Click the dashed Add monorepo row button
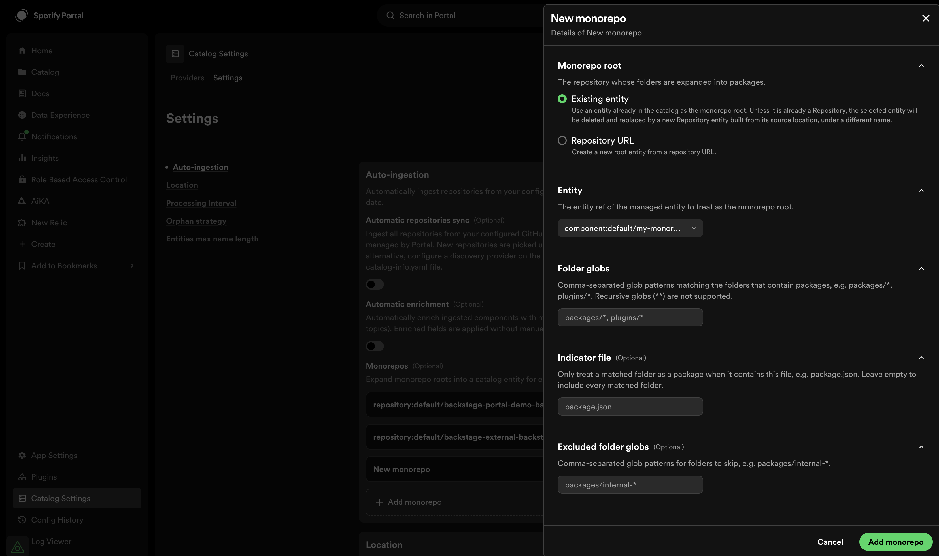The width and height of the screenshot is (939, 556). pyautogui.click(x=454, y=502)
